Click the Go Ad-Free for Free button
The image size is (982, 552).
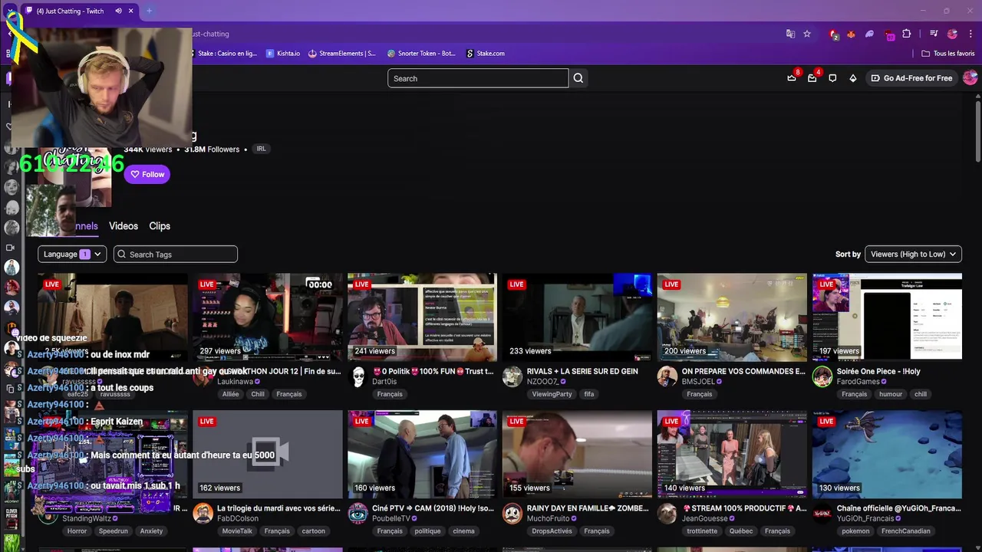pyautogui.click(x=911, y=78)
